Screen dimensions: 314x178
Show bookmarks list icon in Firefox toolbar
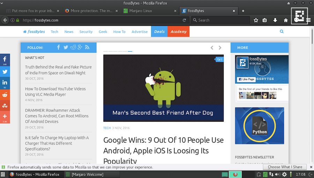(x=264, y=20)
